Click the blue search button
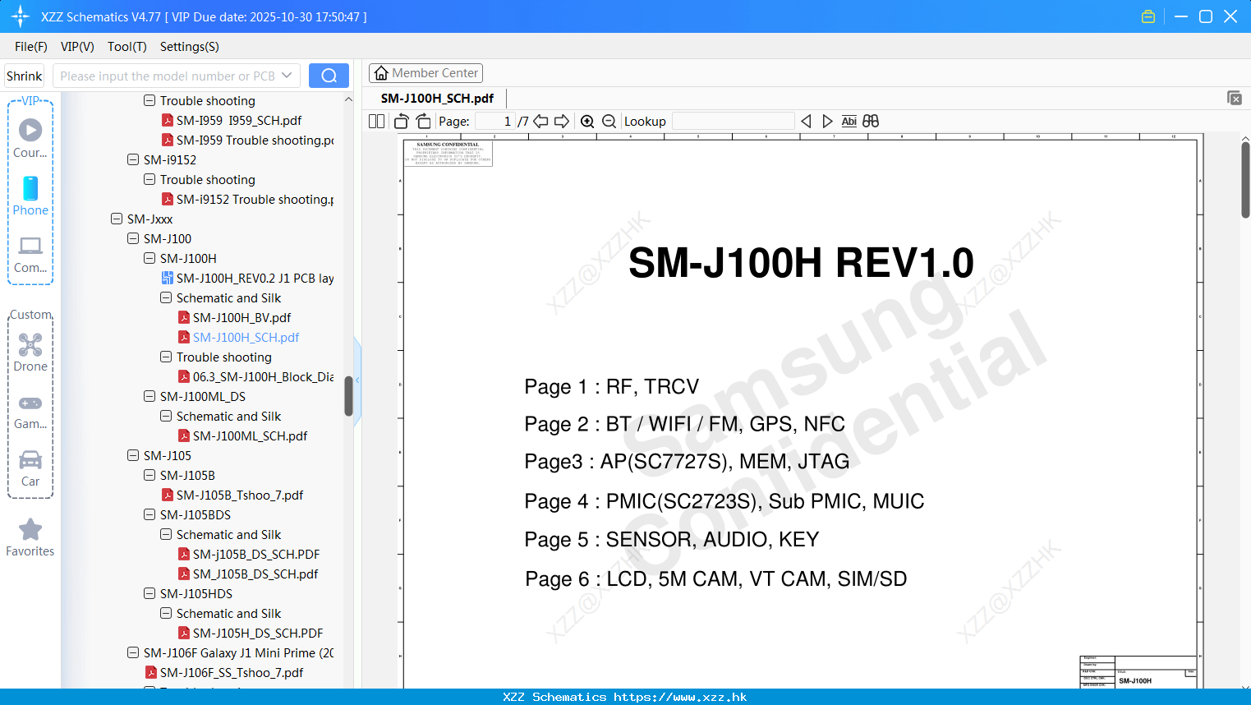Image resolution: width=1251 pixels, height=705 pixels. click(x=329, y=76)
